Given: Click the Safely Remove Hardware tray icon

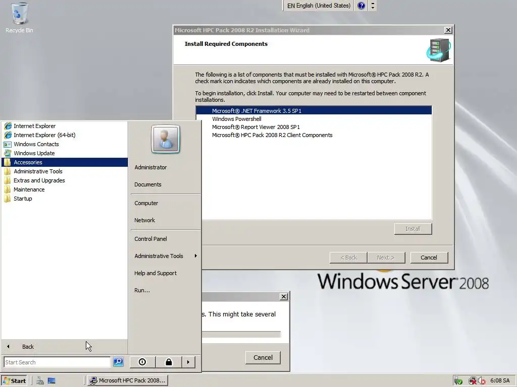Looking at the screenshot, I should pyautogui.click(x=458, y=381).
